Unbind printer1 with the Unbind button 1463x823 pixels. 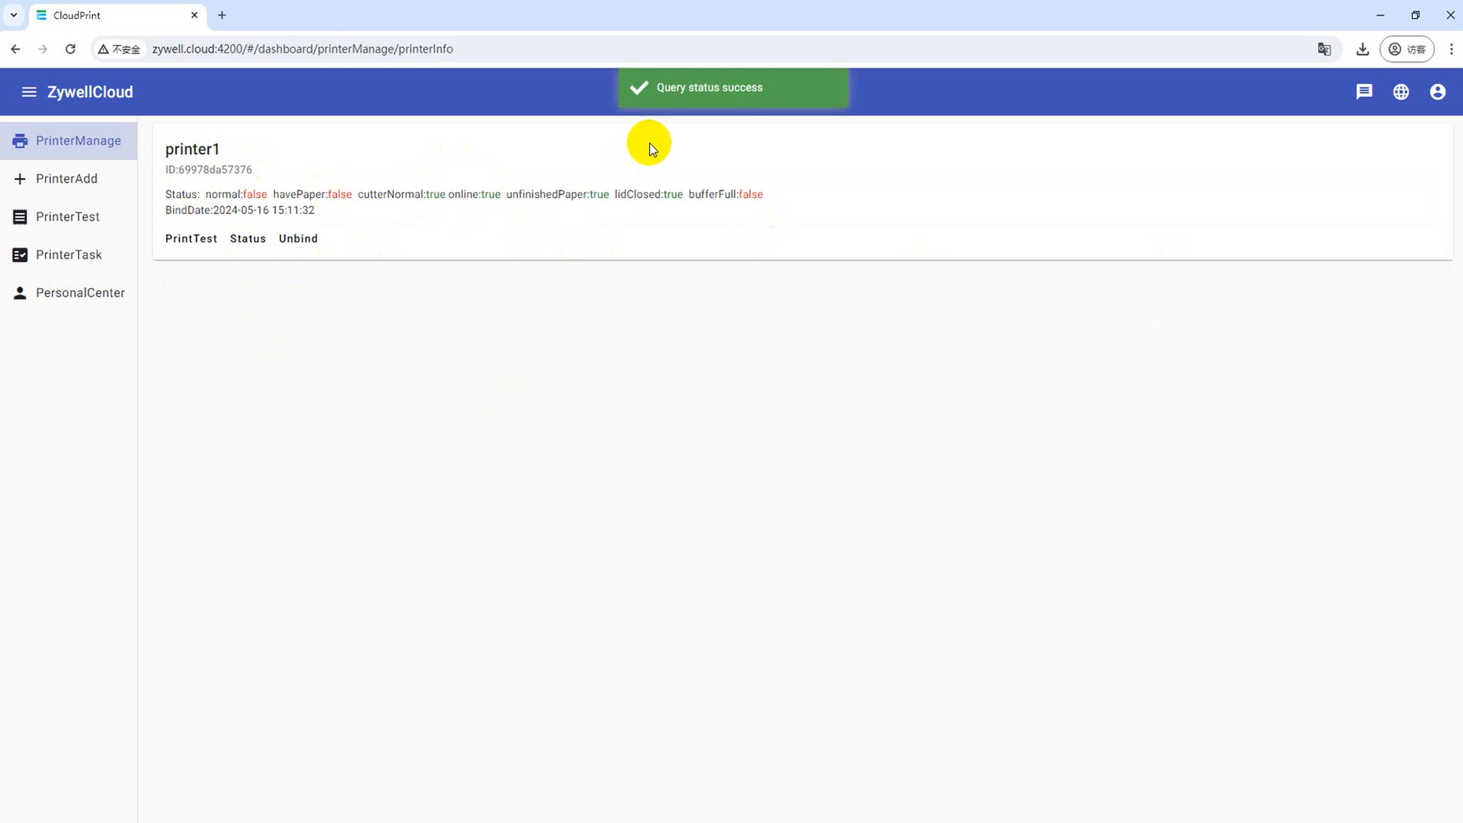[298, 239]
